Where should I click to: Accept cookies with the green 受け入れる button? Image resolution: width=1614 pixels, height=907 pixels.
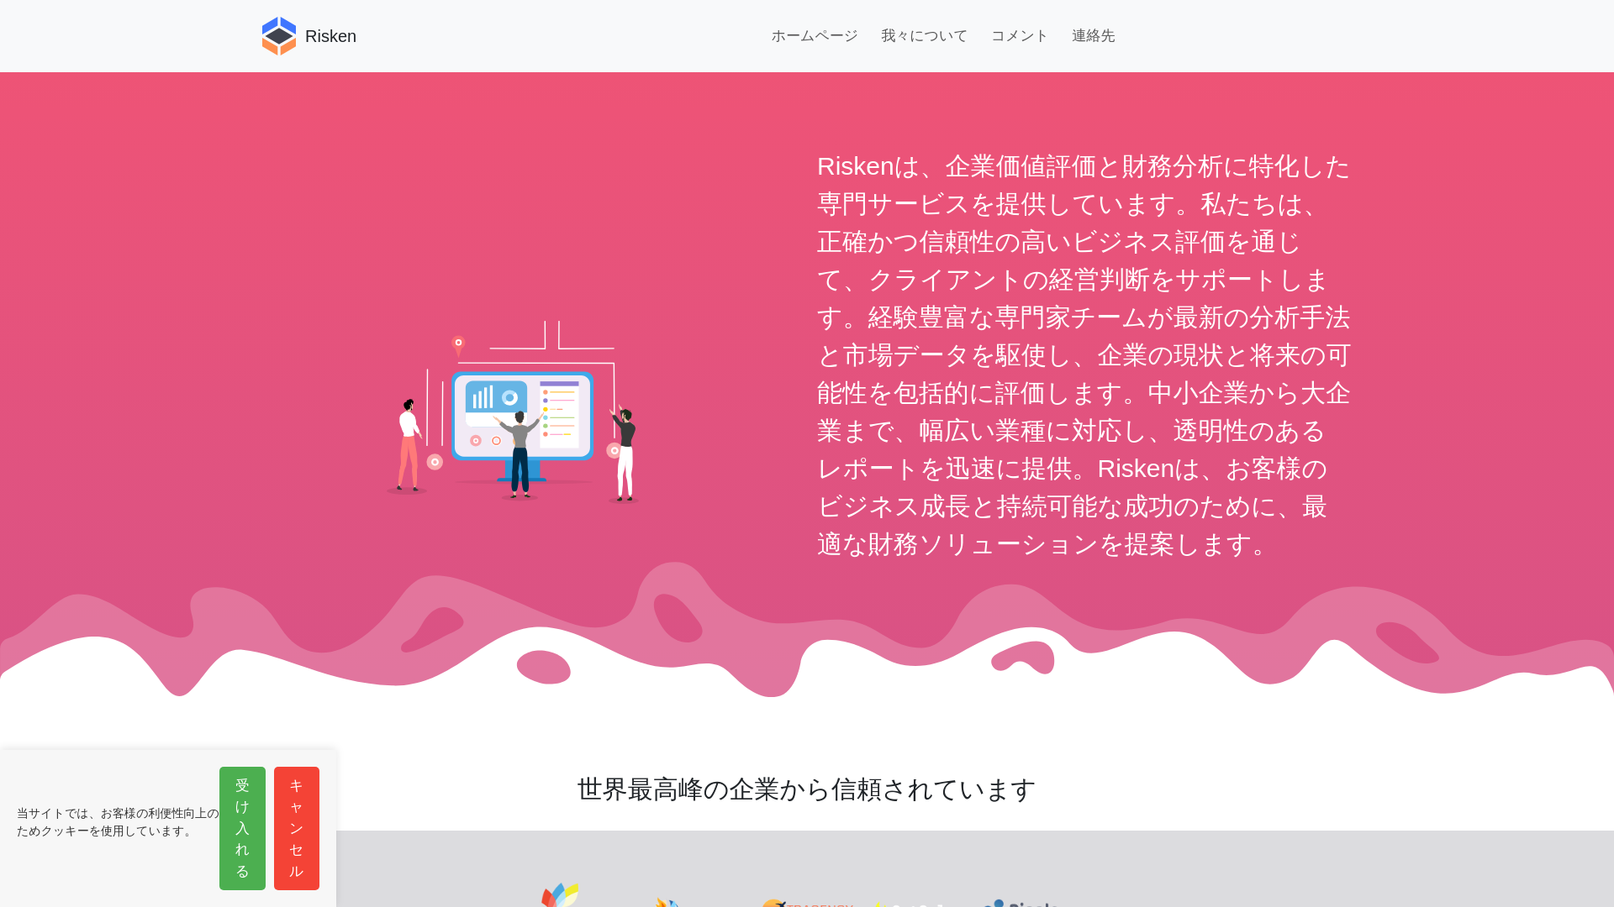pos(242,828)
